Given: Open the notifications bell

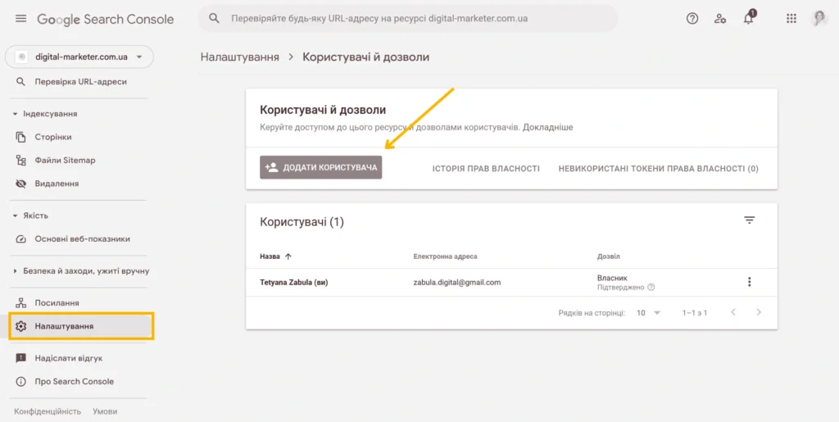Looking at the screenshot, I should tap(749, 18).
